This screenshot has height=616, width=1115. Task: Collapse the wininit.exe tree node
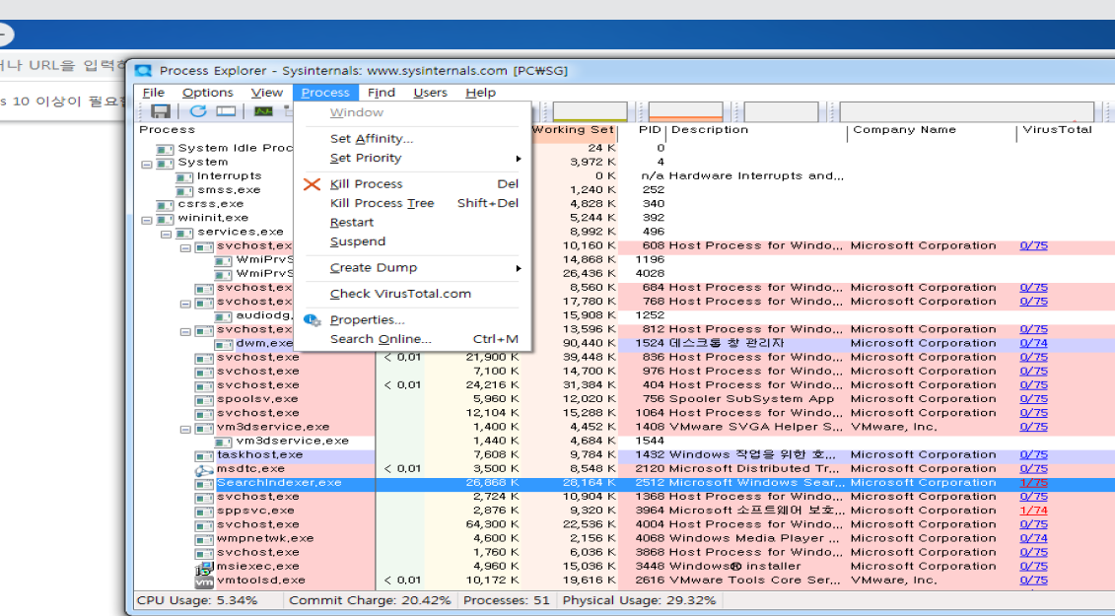(147, 220)
